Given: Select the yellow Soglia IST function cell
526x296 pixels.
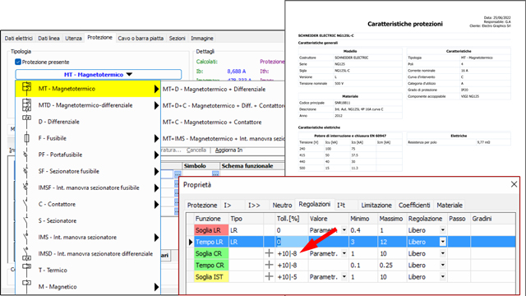Looking at the screenshot, I should click(212, 277).
